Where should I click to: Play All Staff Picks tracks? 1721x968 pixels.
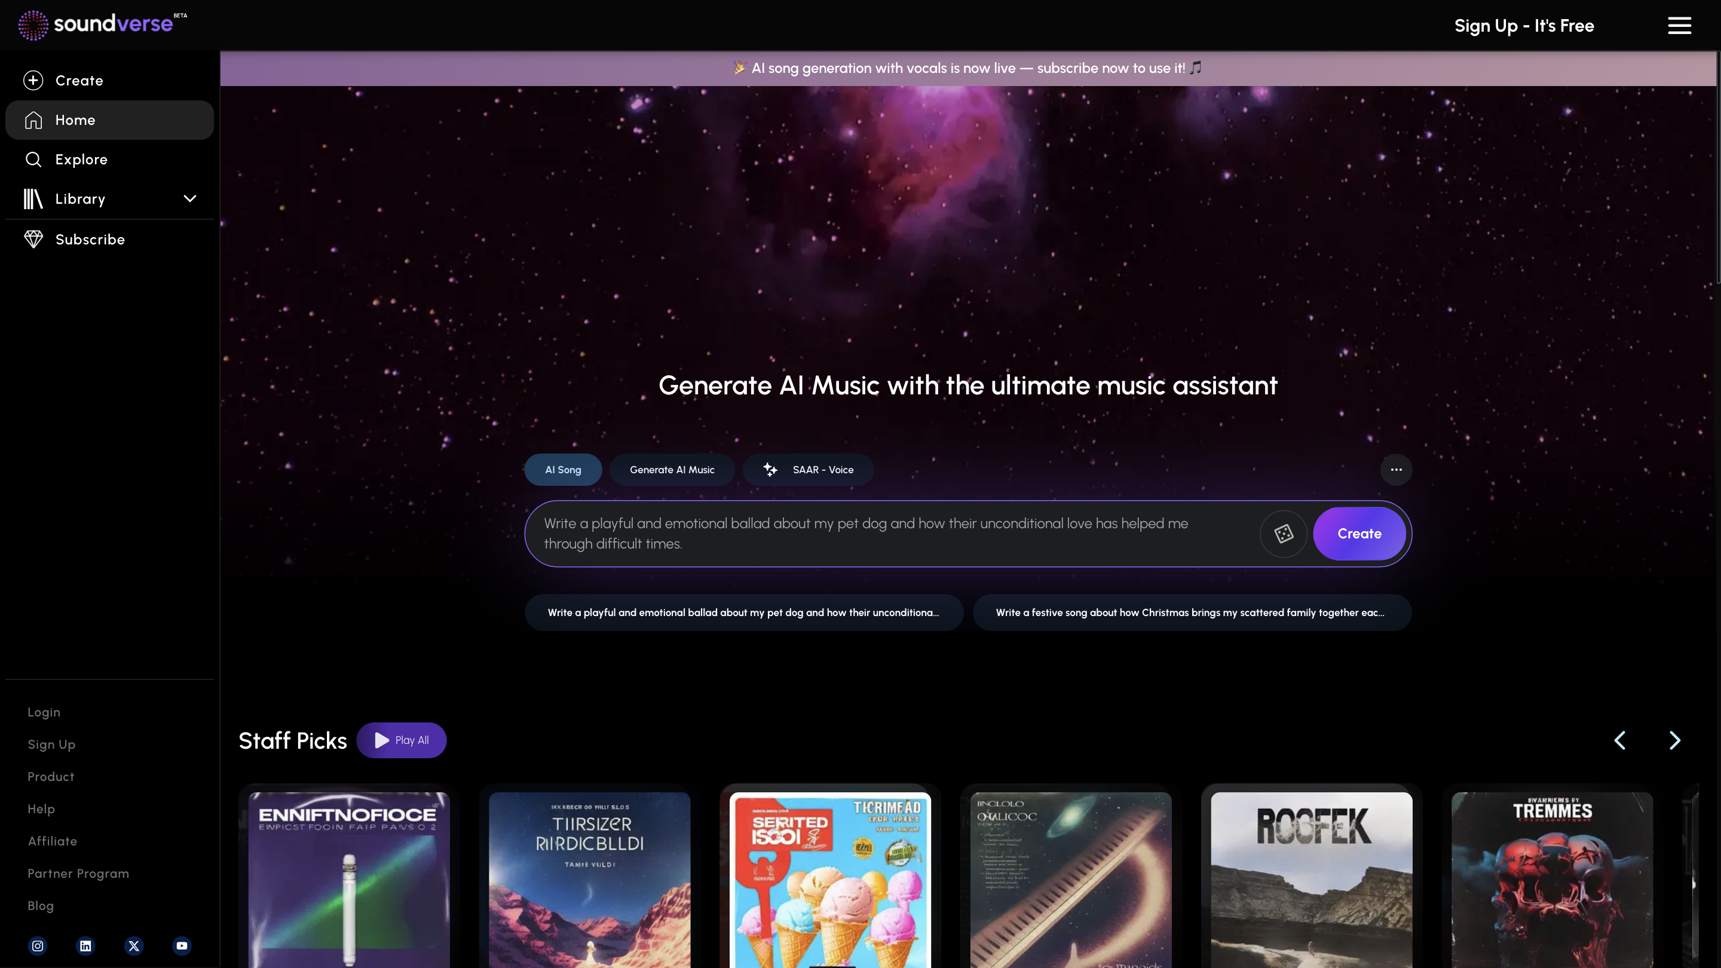[x=401, y=740]
